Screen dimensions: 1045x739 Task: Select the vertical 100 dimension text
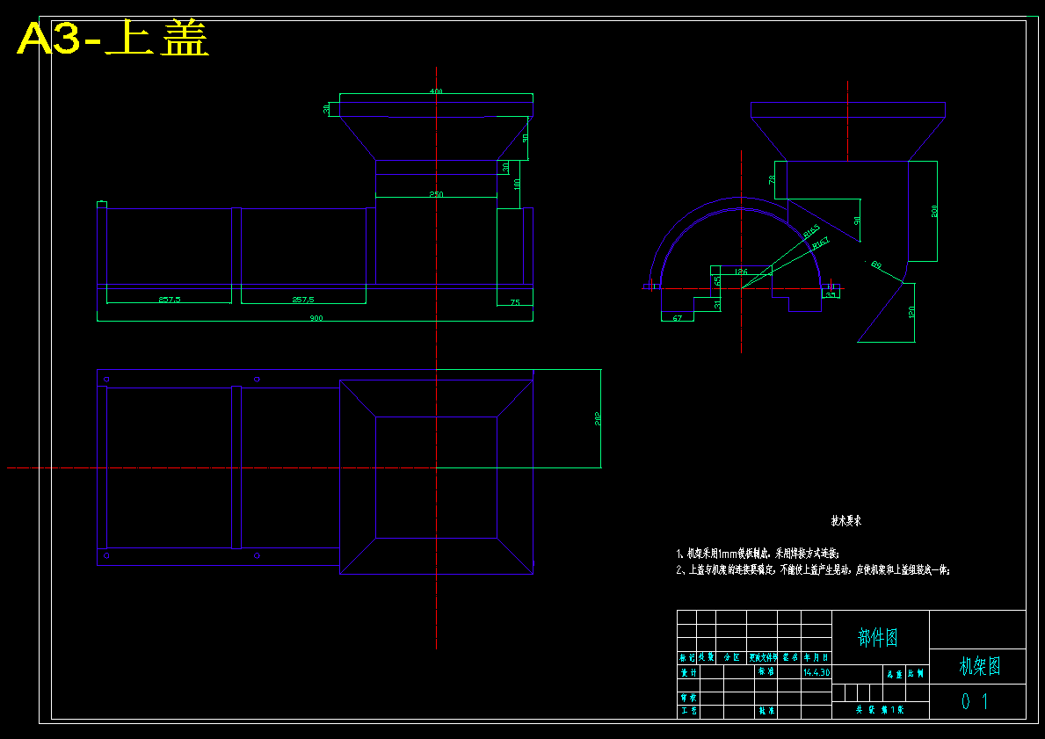tap(517, 184)
